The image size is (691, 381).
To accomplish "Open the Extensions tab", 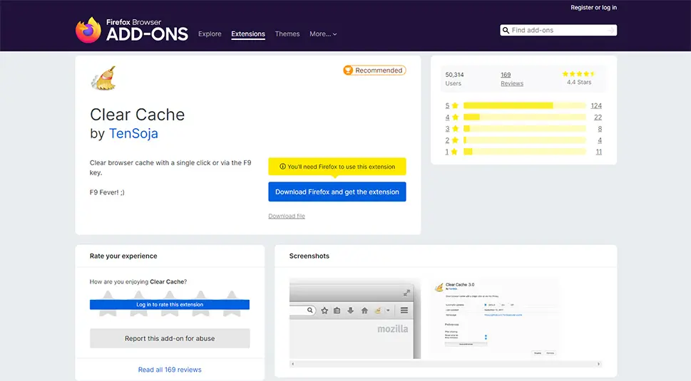I will coord(248,34).
